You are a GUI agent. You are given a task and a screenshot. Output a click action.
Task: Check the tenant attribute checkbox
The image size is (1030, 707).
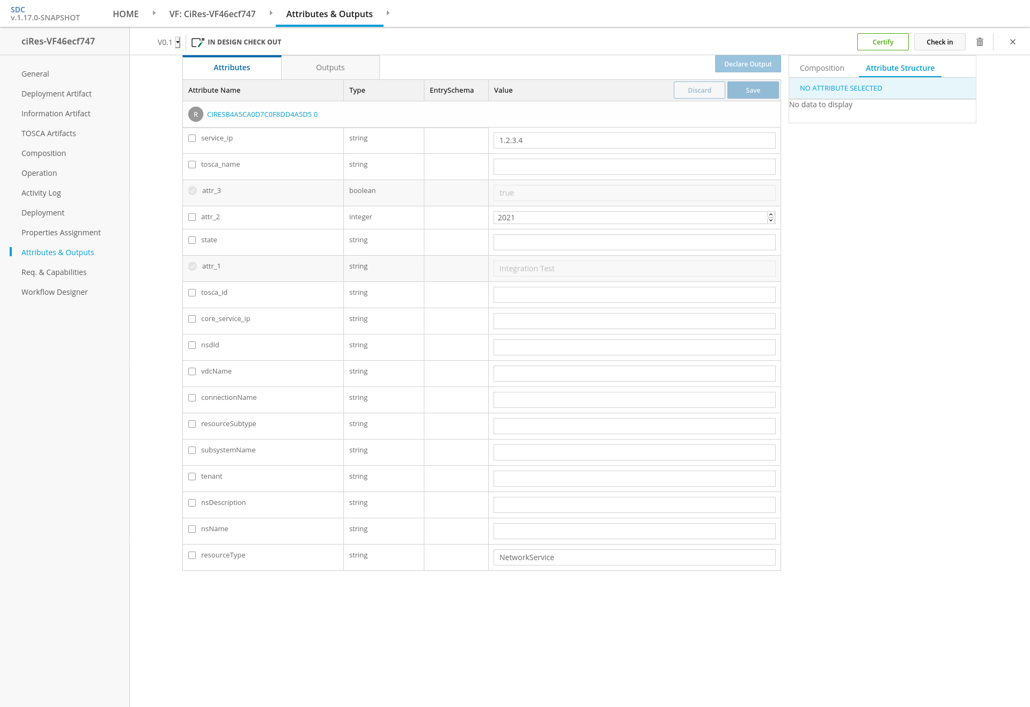point(192,477)
